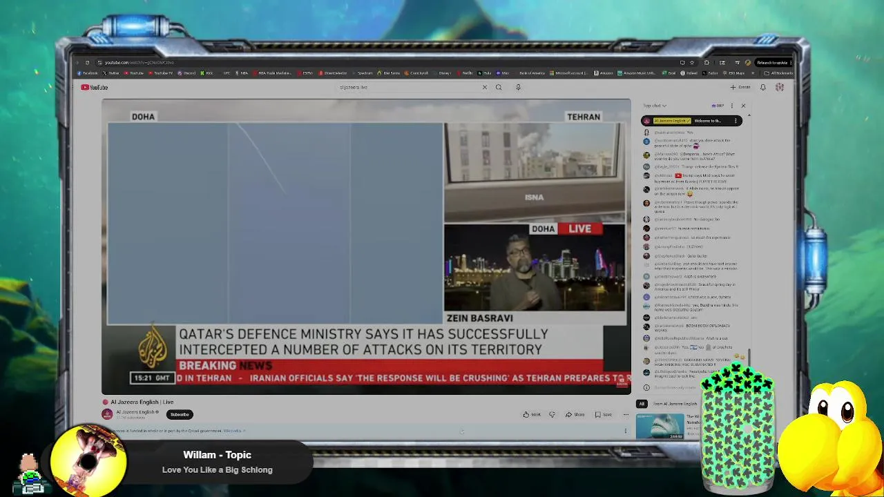Viewport: 884px width, 497px height.
Task: Open the shark thumbnail recommended video
Action: [x=660, y=426]
